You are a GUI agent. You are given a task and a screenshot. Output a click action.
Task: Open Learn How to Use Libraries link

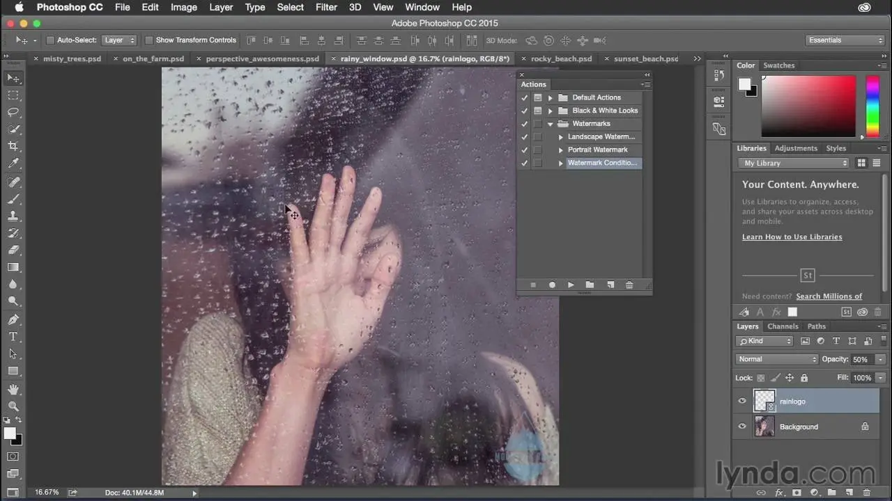click(792, 237)
